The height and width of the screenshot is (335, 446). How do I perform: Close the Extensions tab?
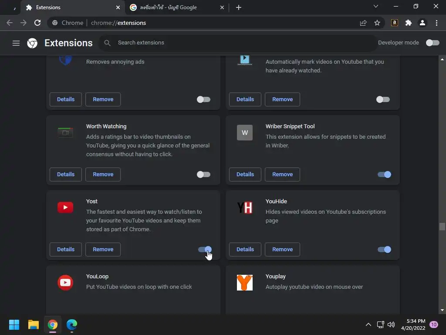(118, 7)
